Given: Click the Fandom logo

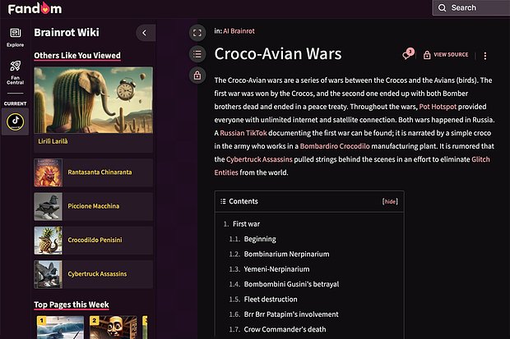Looking at the screenshot, I should pyautogui.click(x=35, y=8).
